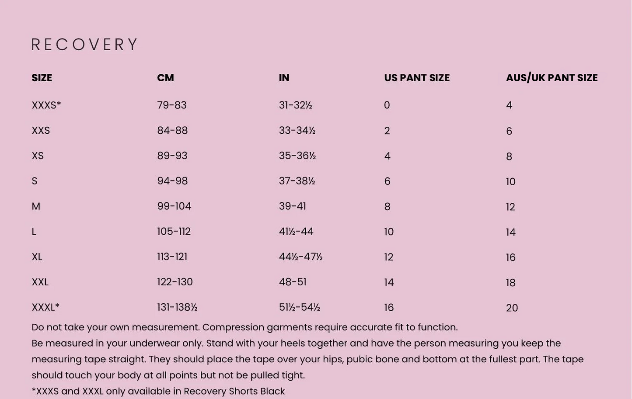The height and width of the screenshot is (399, 632).
Task: Click the 44½-47½ inch value
Action: pyautogui.click(x=300, y=257)
